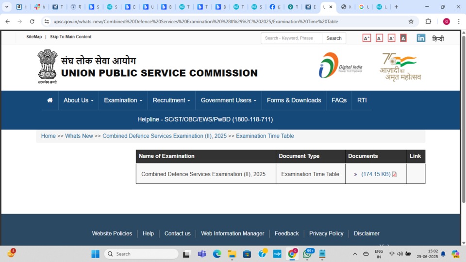
Task: Open Forms & Downloads menu item
Action: [x=294, y=100]
